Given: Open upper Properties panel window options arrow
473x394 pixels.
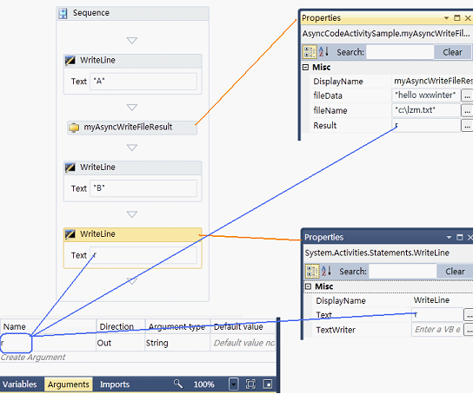Looking at the screenshot, I should [x=446, y=18].
